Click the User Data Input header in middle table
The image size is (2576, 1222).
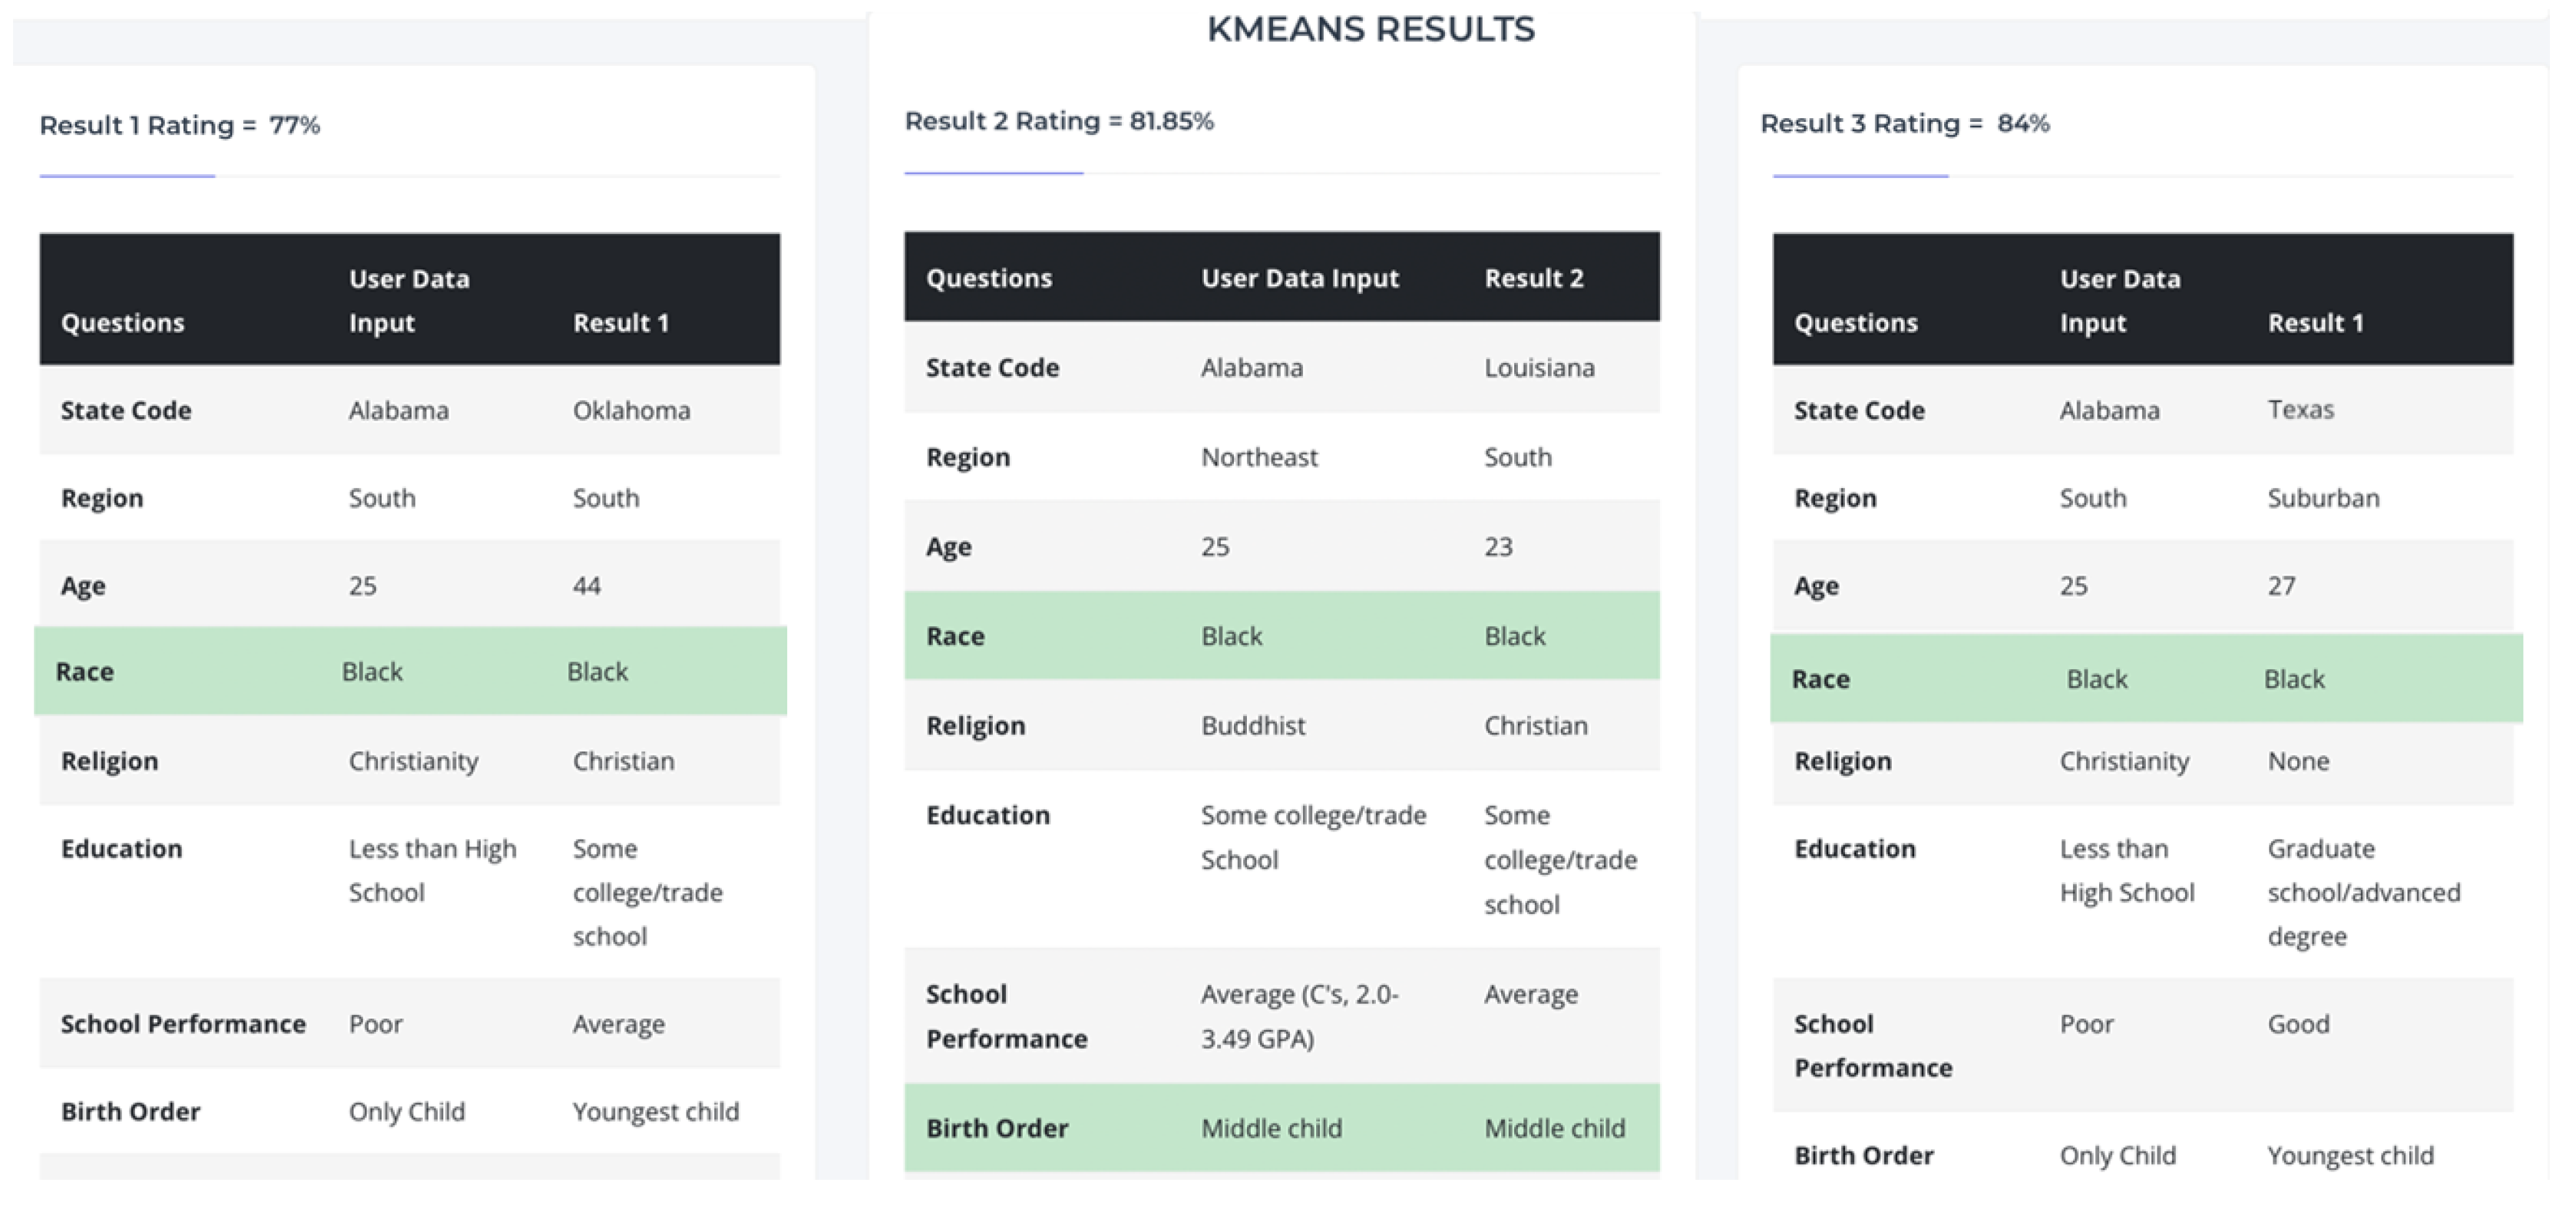tap(1299, 278)
